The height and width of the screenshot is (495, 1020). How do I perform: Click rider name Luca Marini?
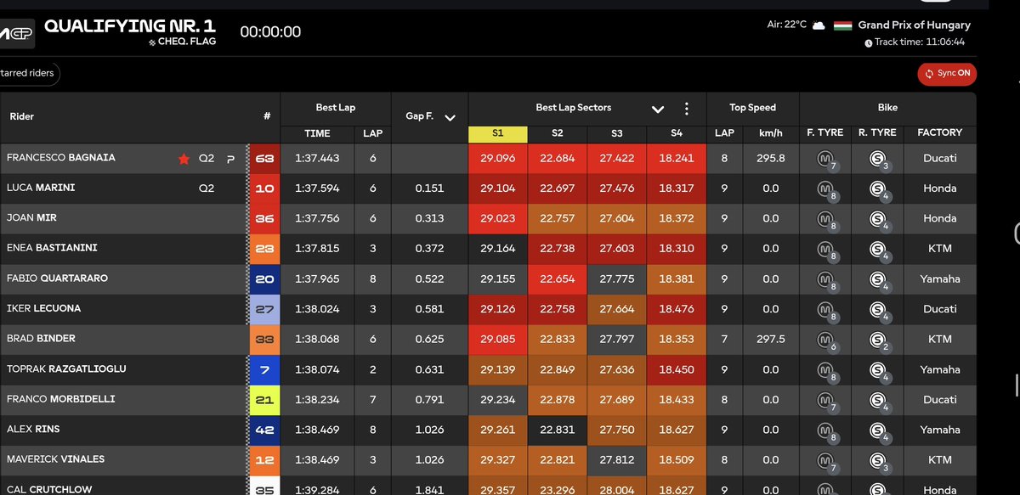click(41, 188)
